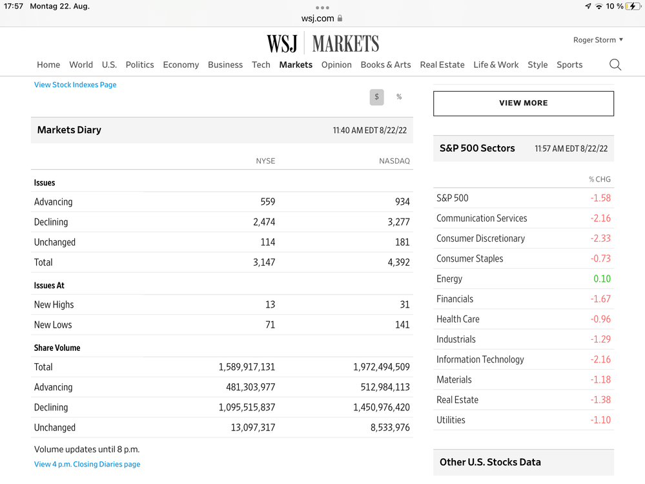This screenshot has width=645, height=484.
Task: Select the Financials sector row
Action: pyautogui.click(x=523, y=299)
